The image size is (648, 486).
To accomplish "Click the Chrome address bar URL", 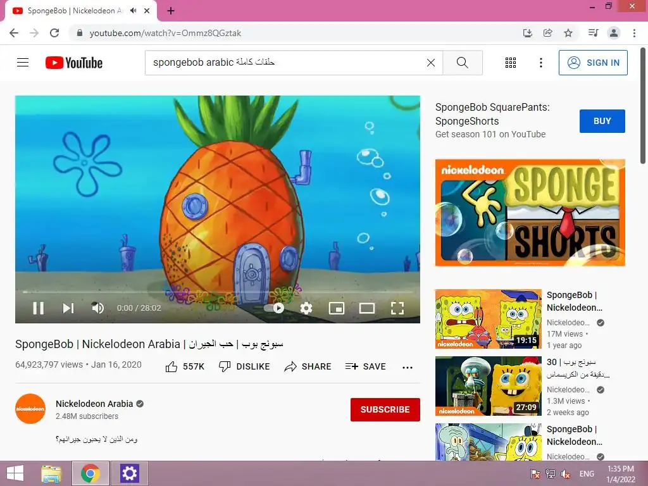I will 165,33.
